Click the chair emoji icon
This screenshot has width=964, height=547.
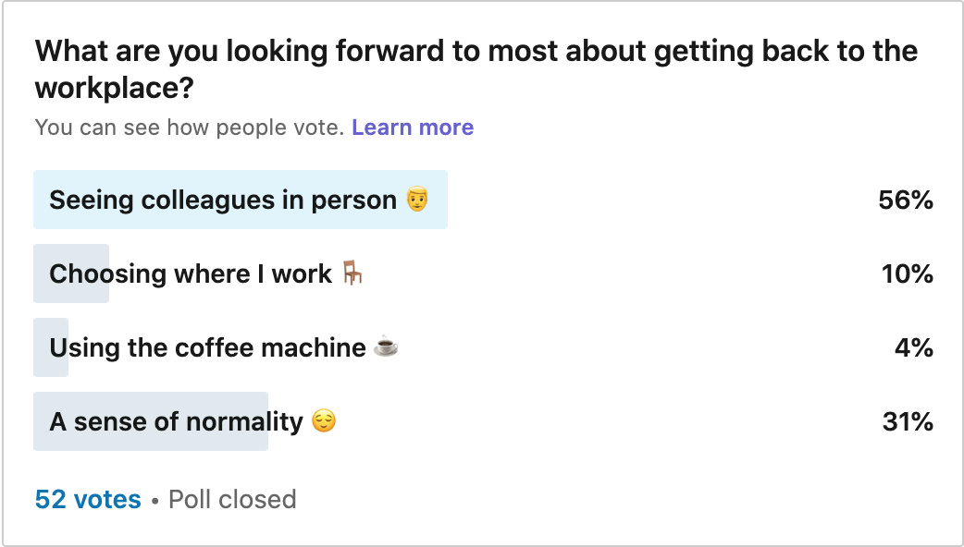pyautogui.click(x=352, y=273)
